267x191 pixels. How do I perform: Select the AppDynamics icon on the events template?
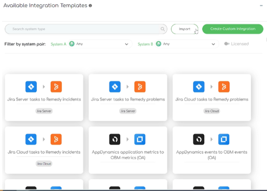(x=199, y=139)
